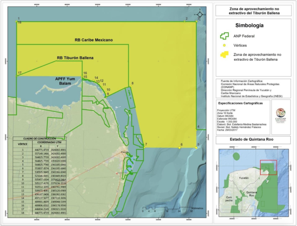This screenshot has width=297, height=226.
Task: Click the APFF Yum Balam label
Action: (x=67, y=81)
